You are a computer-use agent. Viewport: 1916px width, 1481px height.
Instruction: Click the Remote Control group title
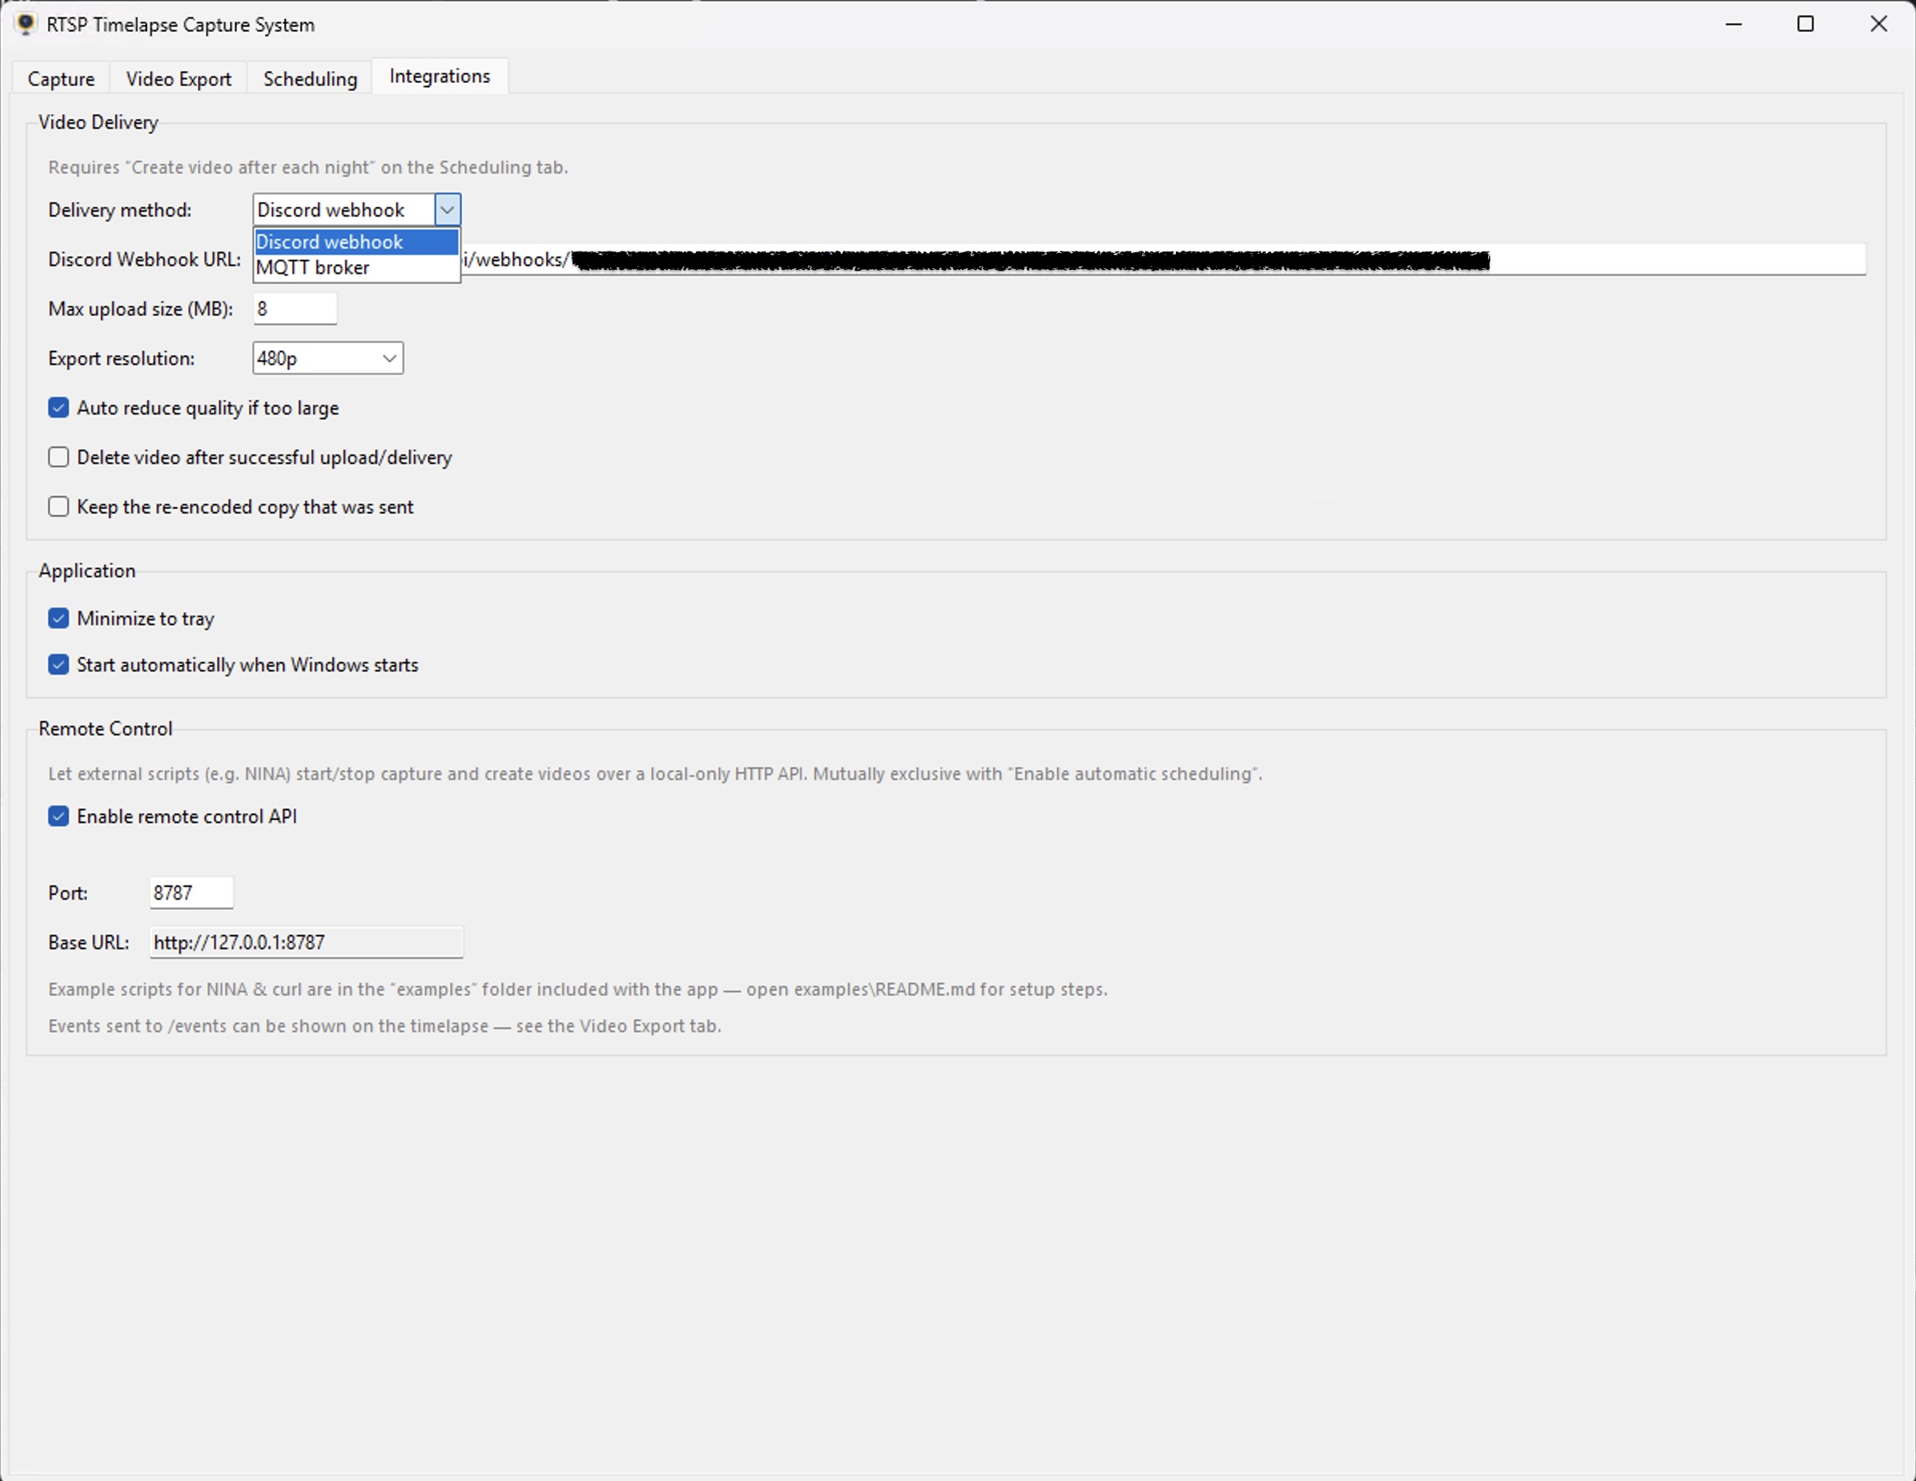105,729
